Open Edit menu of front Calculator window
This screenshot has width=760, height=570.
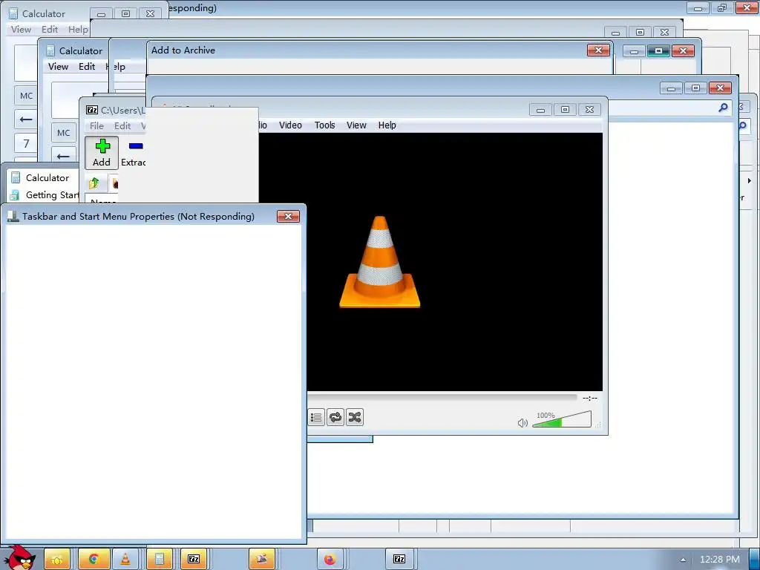(x=87, y=66)
